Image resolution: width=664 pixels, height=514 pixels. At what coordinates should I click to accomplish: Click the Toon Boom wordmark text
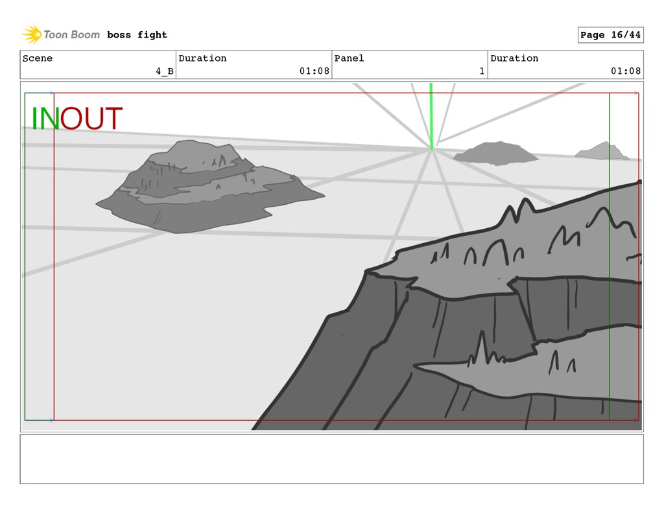[x=71, y=35]
